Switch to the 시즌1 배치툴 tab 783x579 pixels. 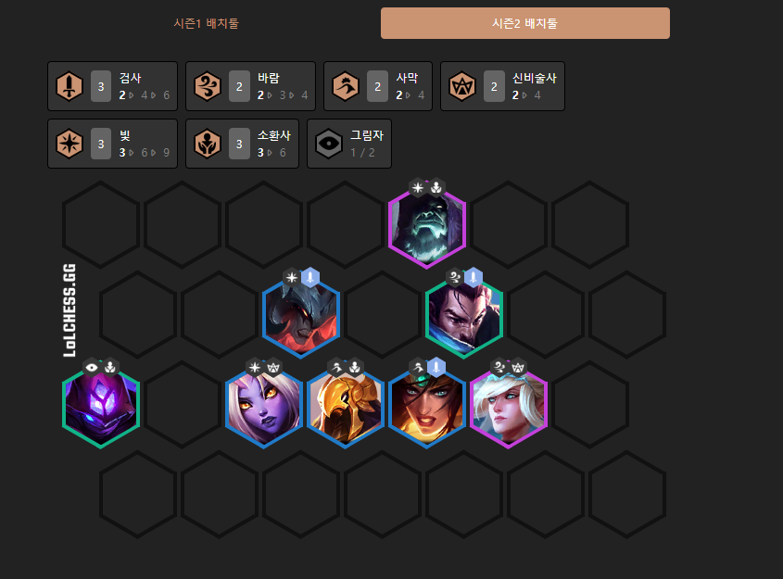pos(207,23)
